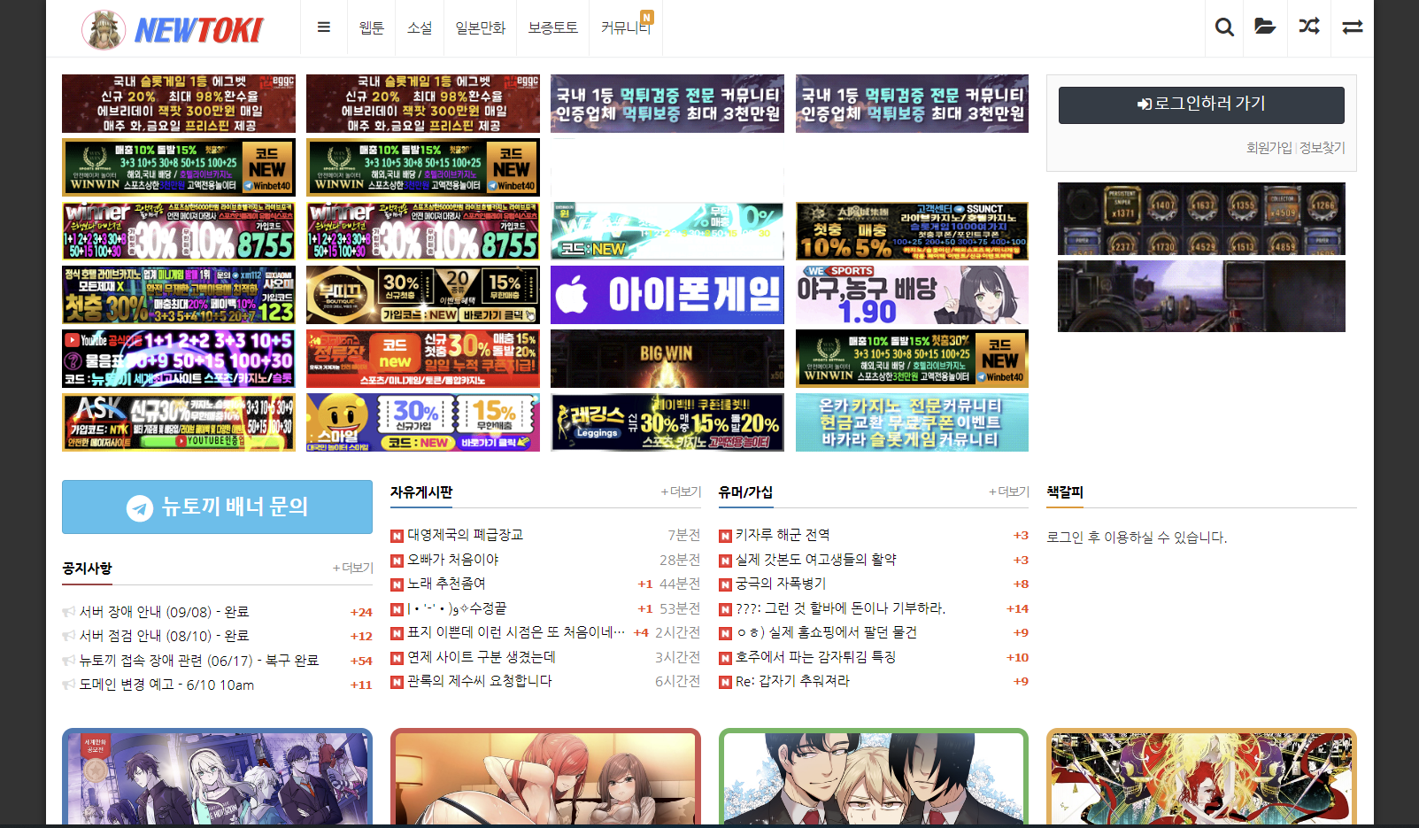
Task: Click the 뉴토끼 배너 문의 button
Action: (217, 507)
